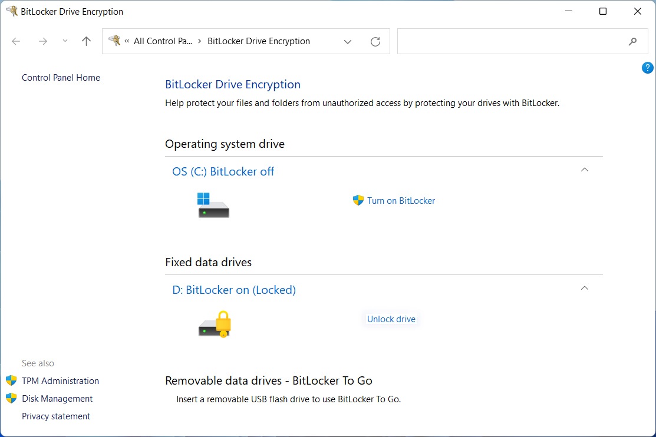Click the Insert a removable USB flash drive text

[288, 399]
